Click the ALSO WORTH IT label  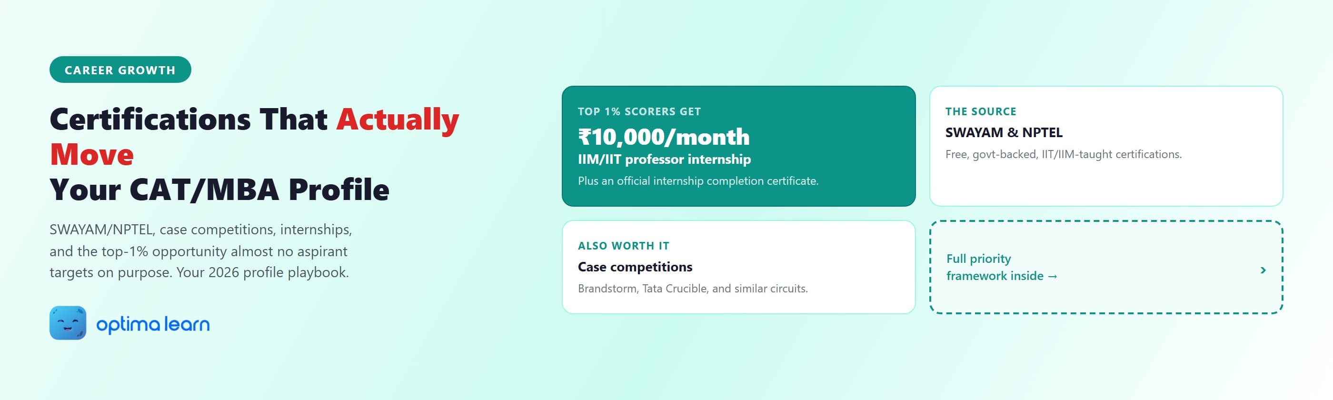pos(624,246)
